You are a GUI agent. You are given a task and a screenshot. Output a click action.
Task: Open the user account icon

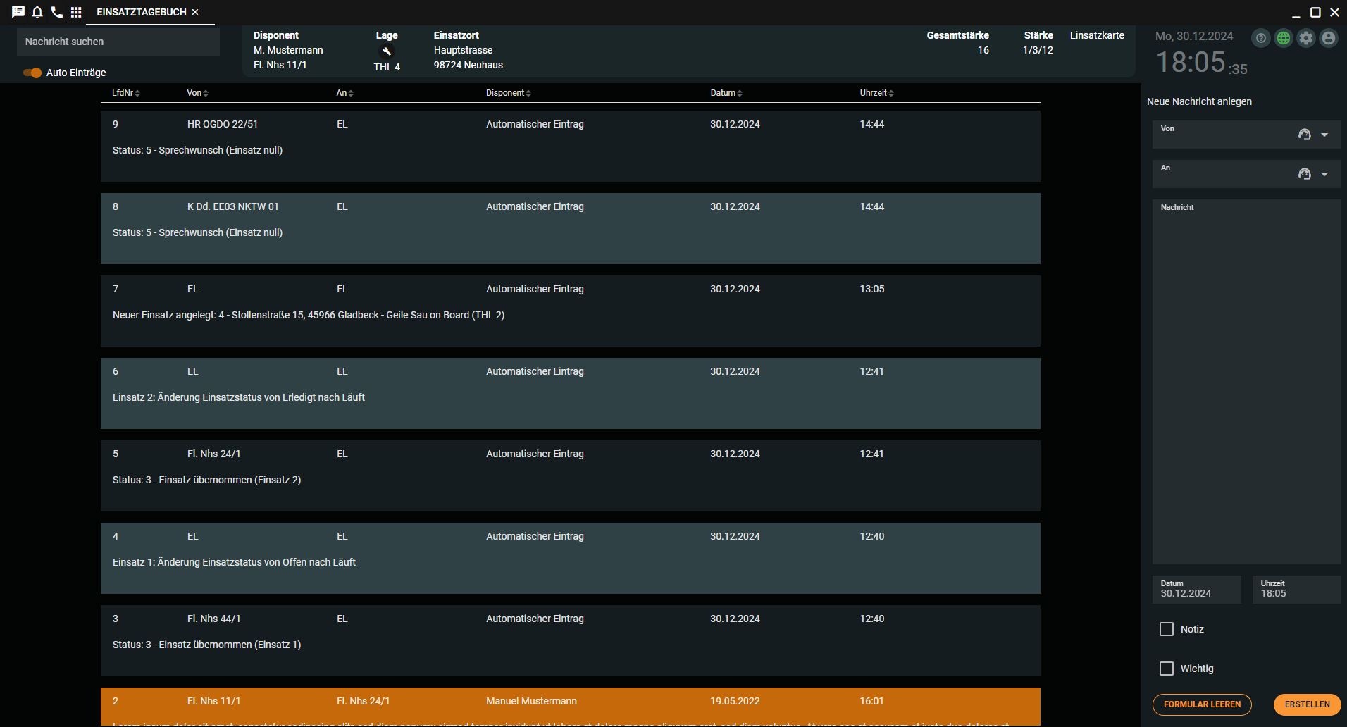1329,38
